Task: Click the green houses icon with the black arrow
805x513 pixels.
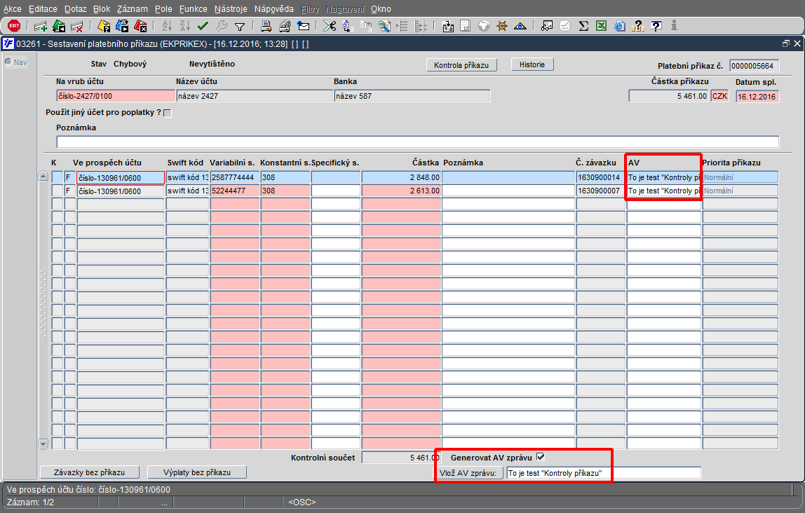Action: [x=59, y=26]
